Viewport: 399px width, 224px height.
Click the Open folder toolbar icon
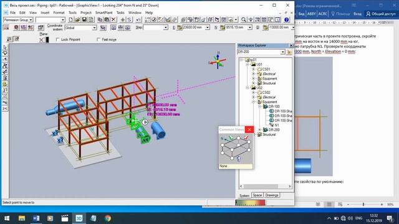77,20
